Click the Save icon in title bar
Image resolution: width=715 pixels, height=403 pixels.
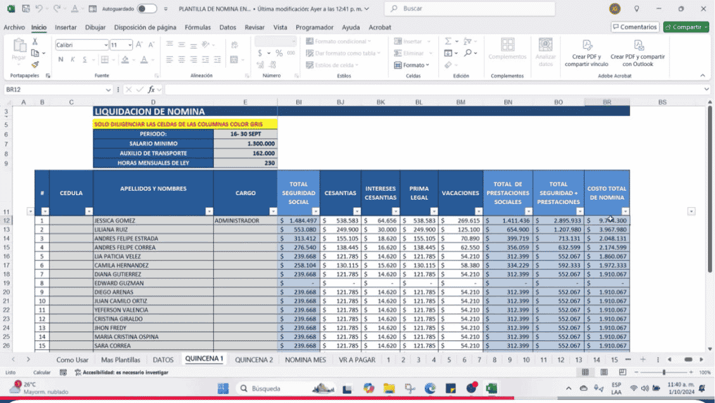tap(26, 9)
